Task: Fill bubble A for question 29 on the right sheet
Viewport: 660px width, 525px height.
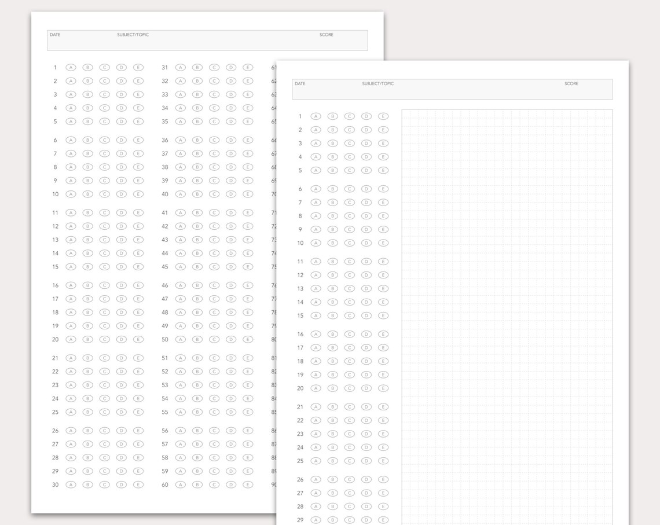Action: [316, 520]
